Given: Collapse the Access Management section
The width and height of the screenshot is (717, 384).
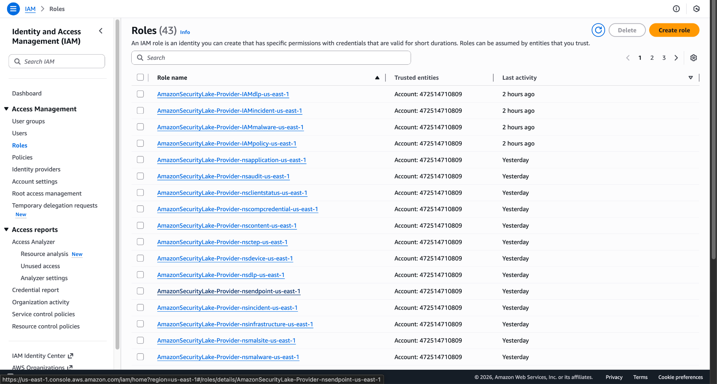Looking at the screenshot, I should coord(6,109).
